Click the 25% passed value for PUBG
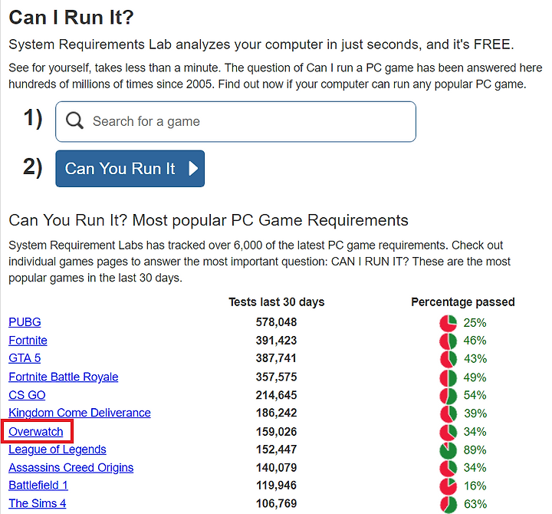The width and height of the screenshot is (552, 514). [475, 323]
